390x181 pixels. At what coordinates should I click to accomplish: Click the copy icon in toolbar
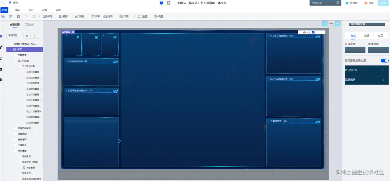3,16
